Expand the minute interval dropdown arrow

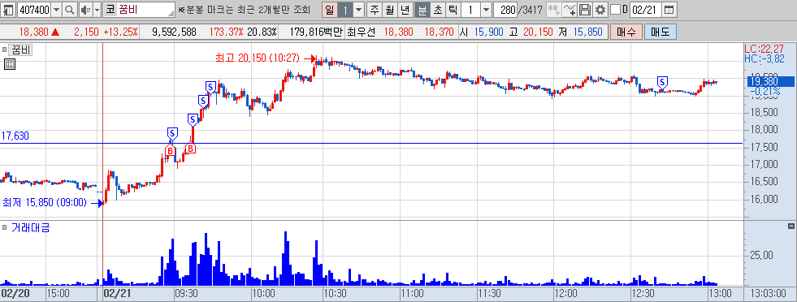point(486,10)
